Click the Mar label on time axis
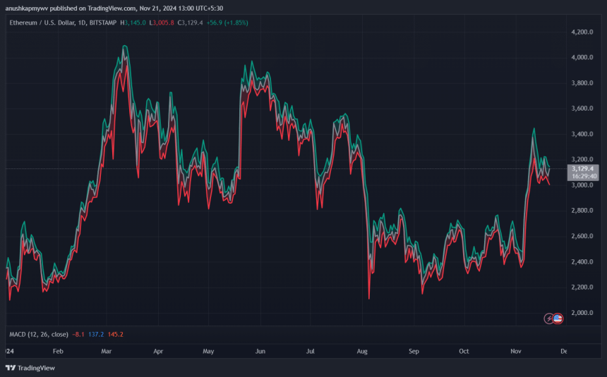This screenshot has height=377, width=607. click(x=107, y=350)
